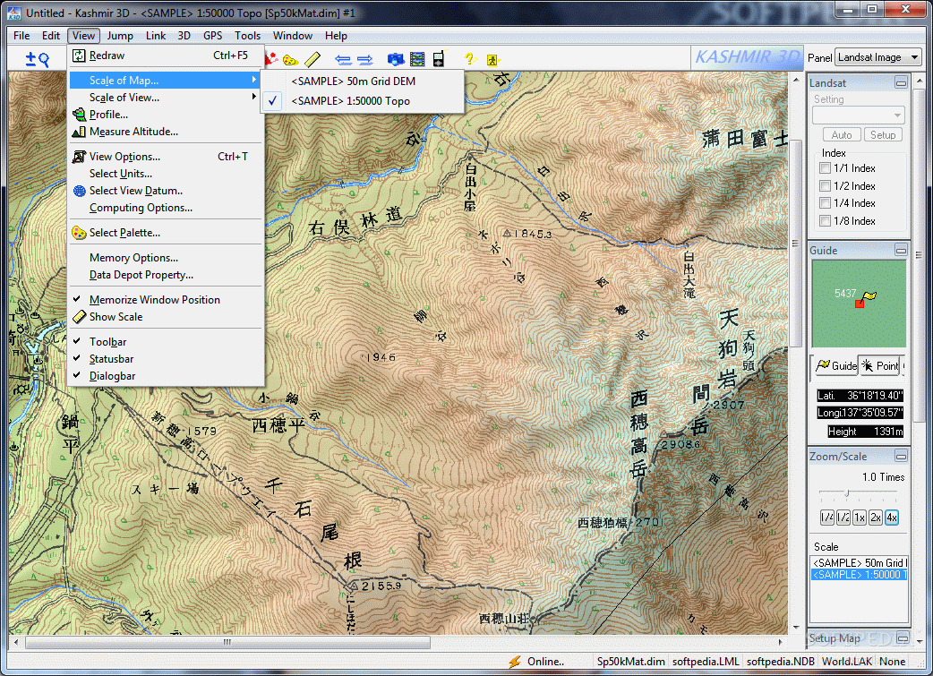Screen dimensions: 933x676
Task: Click the red marker toolbar icon
Action: [271, 58]
